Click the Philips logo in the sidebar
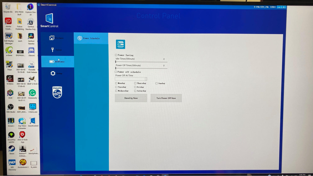 tap(57, 93)
